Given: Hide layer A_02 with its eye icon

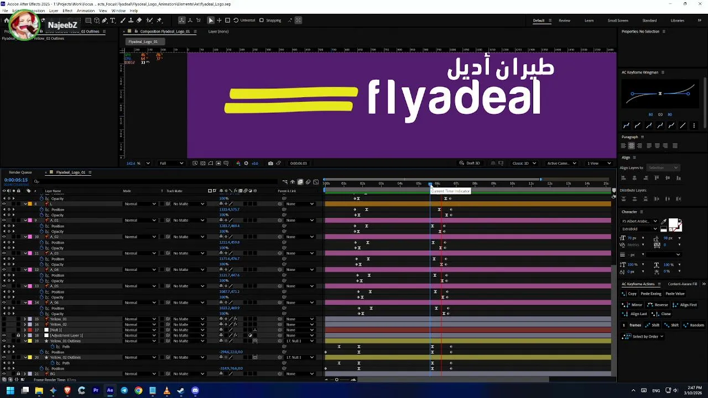Looking at the screenshot, I should pyautogui.click(x=4, y=237).
